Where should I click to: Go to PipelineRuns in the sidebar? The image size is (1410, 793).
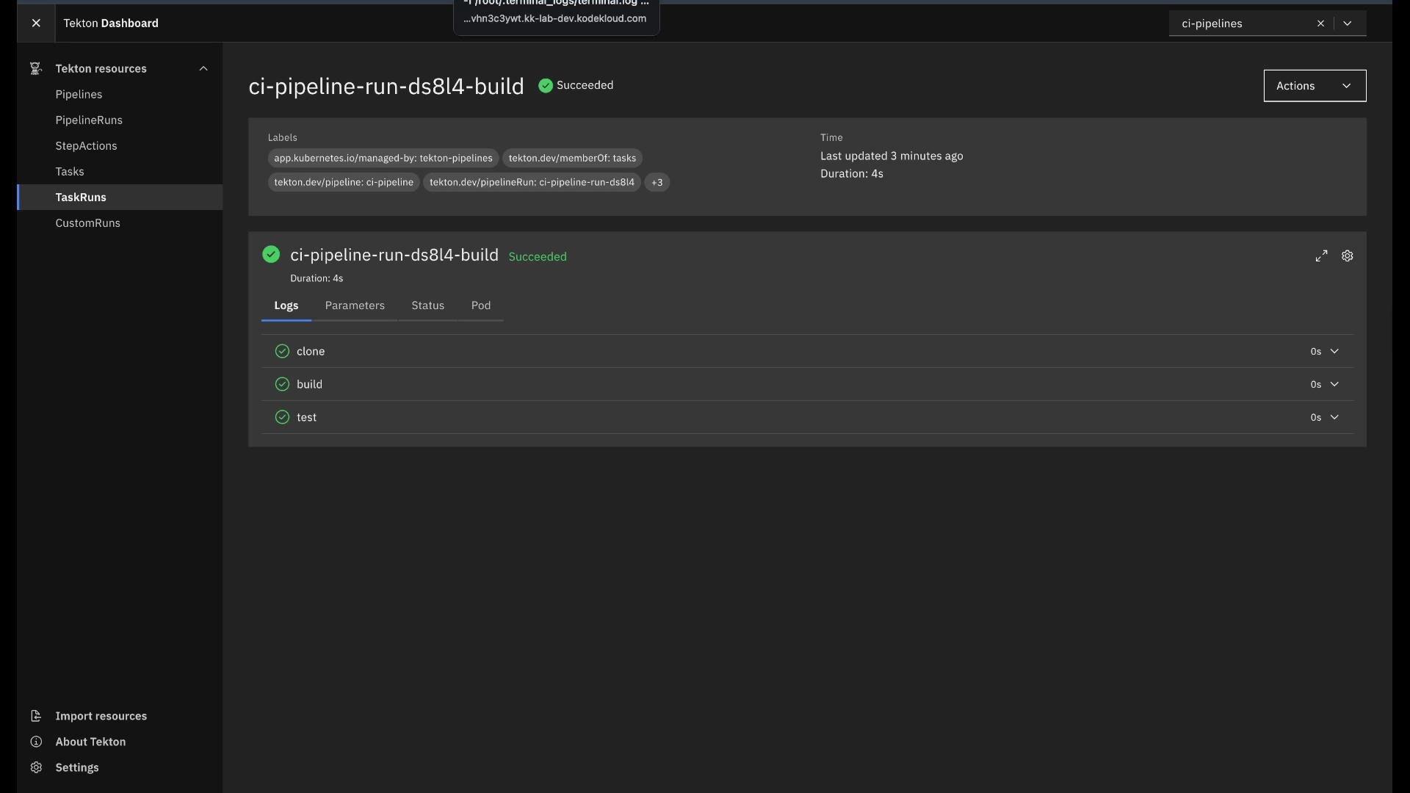tap(89, 120)
